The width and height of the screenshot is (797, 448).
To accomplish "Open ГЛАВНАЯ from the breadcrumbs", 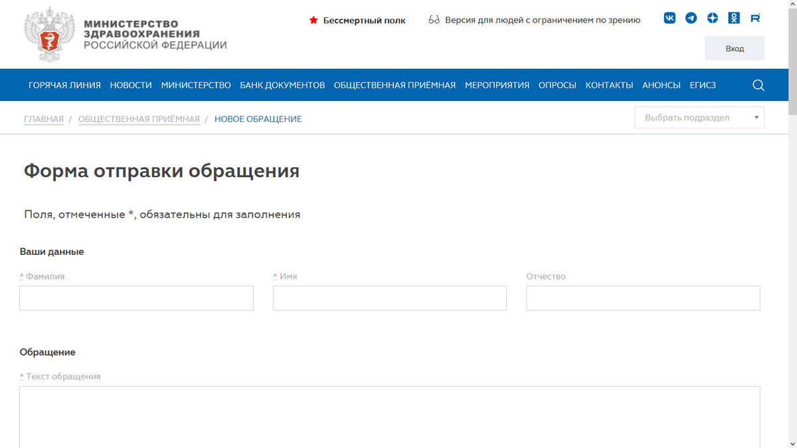I will pos(43,119).
